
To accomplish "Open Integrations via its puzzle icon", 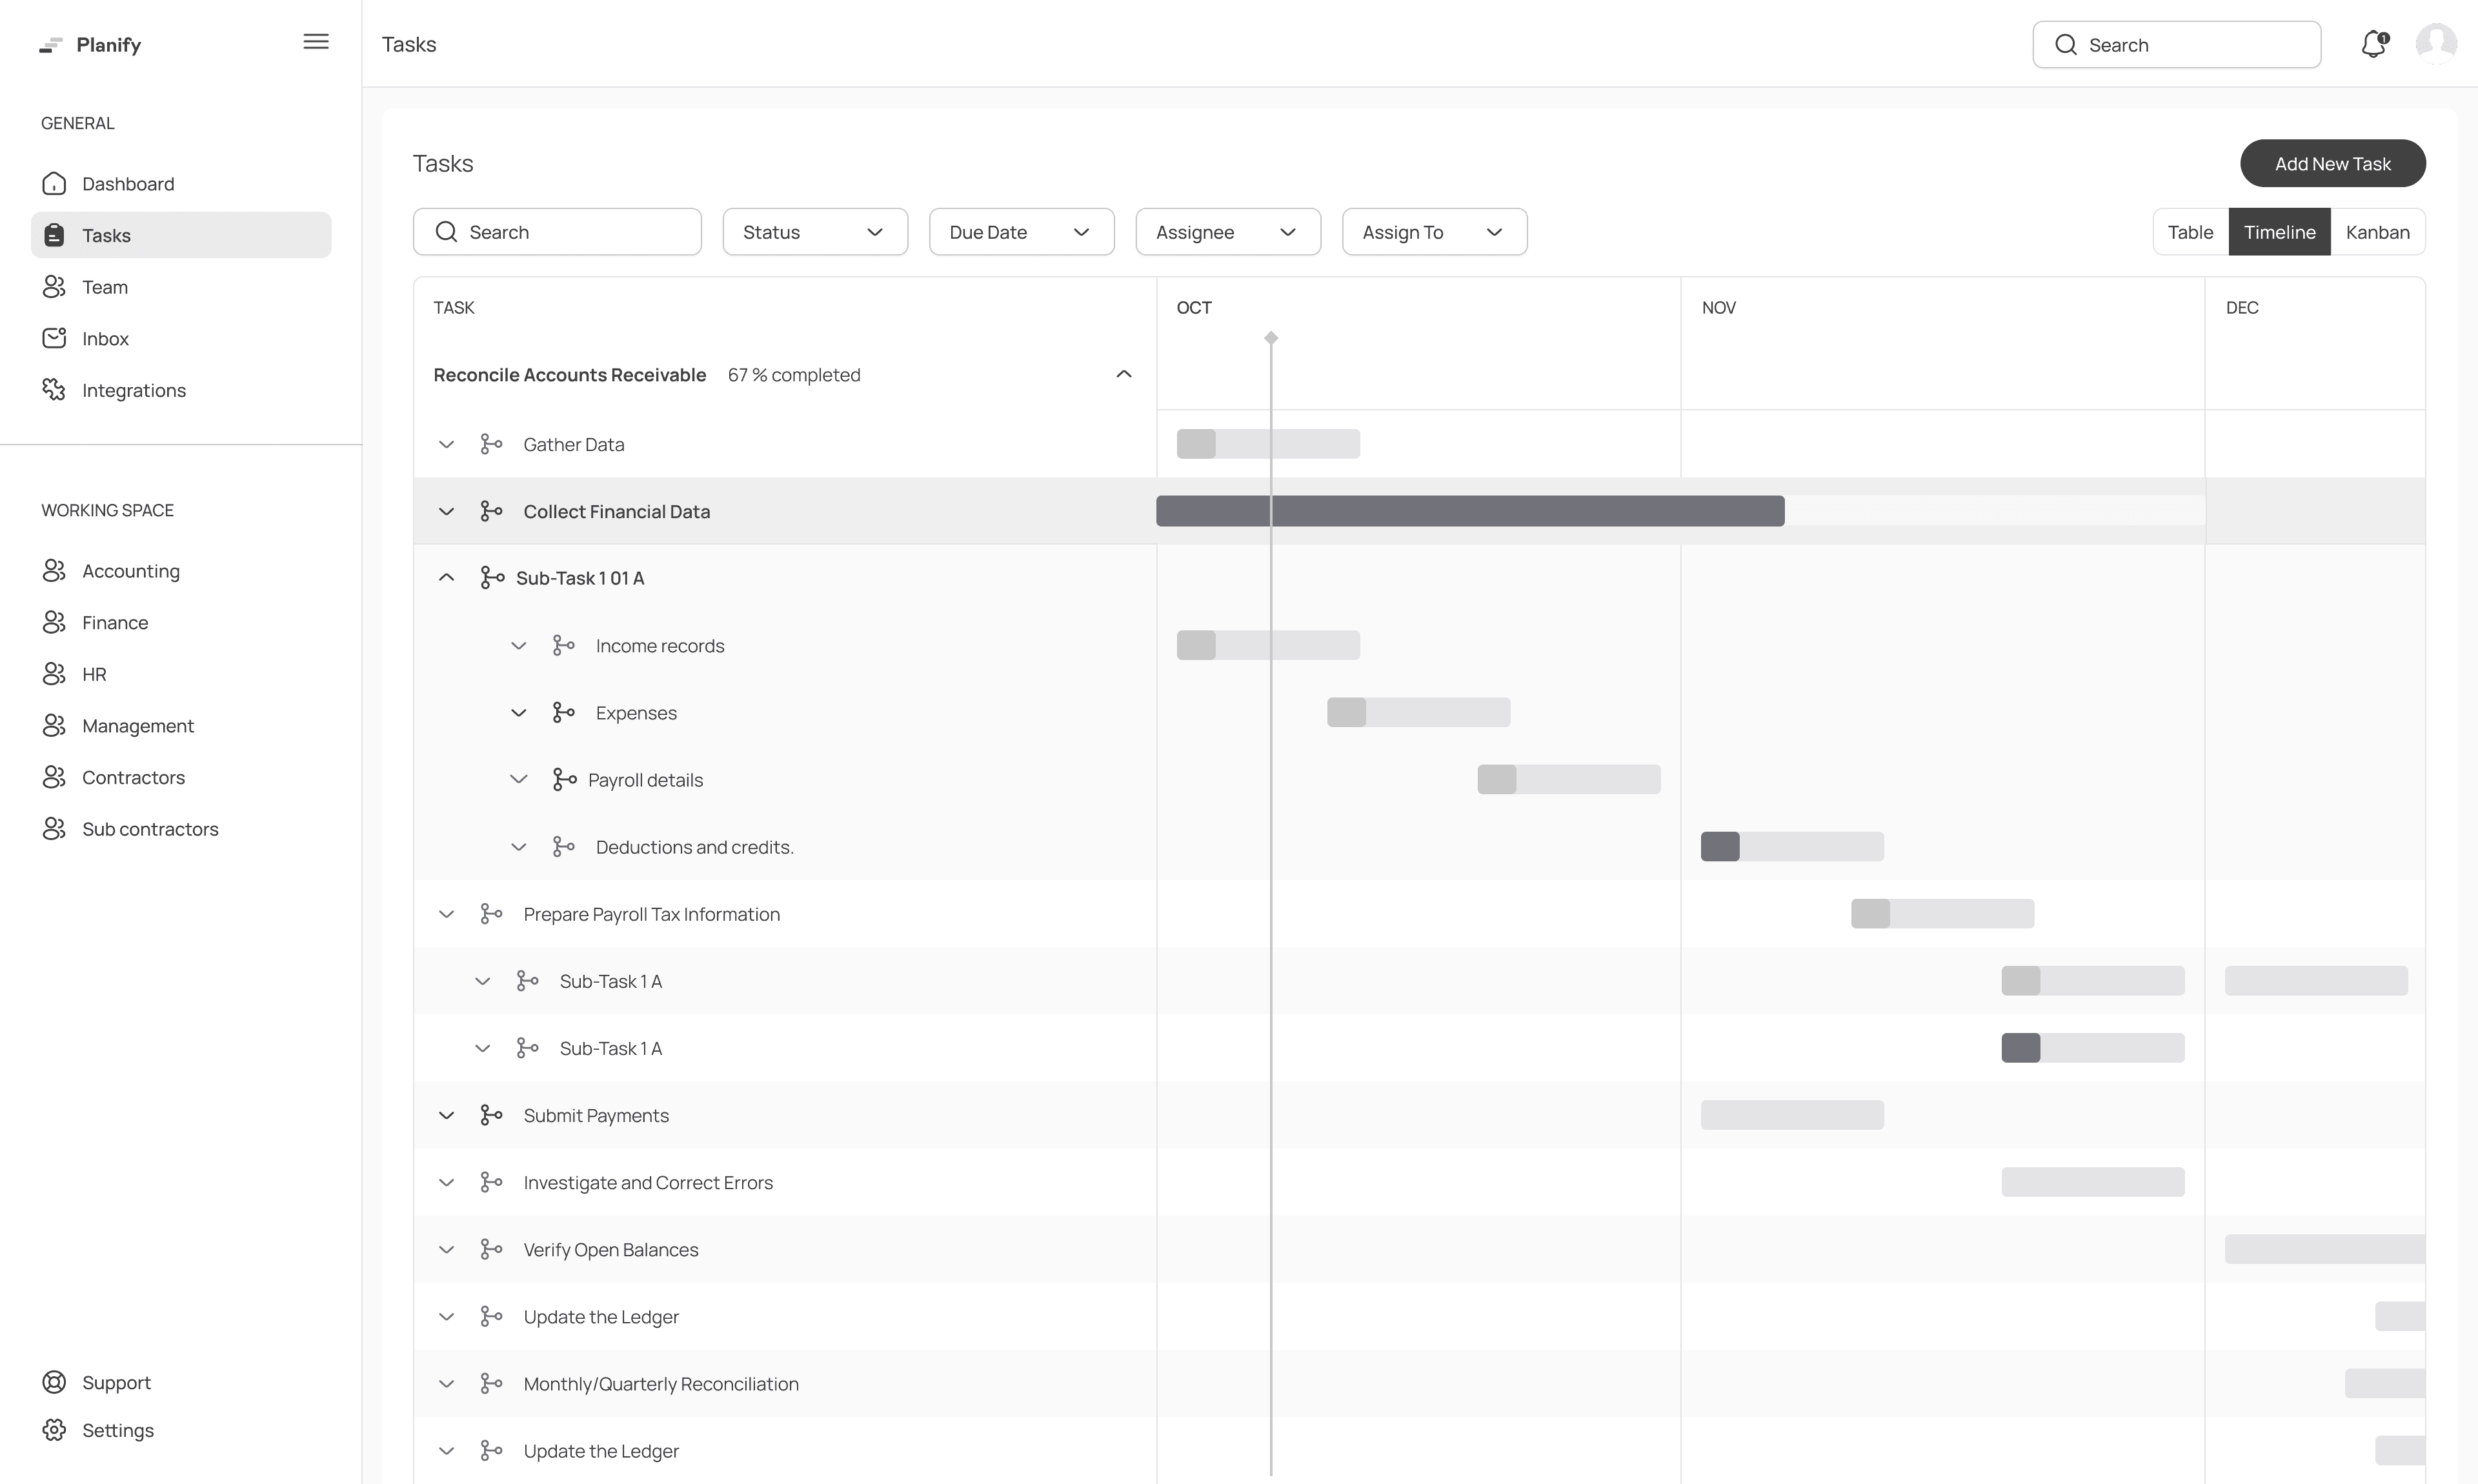I will (x=54, y=390).
